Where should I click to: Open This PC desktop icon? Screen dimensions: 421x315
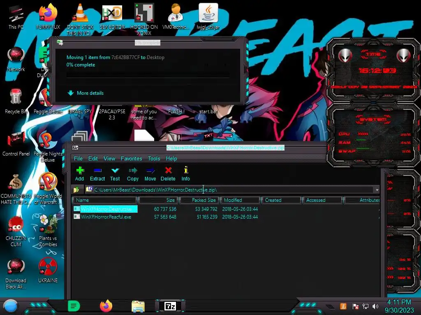coord(16,16)
